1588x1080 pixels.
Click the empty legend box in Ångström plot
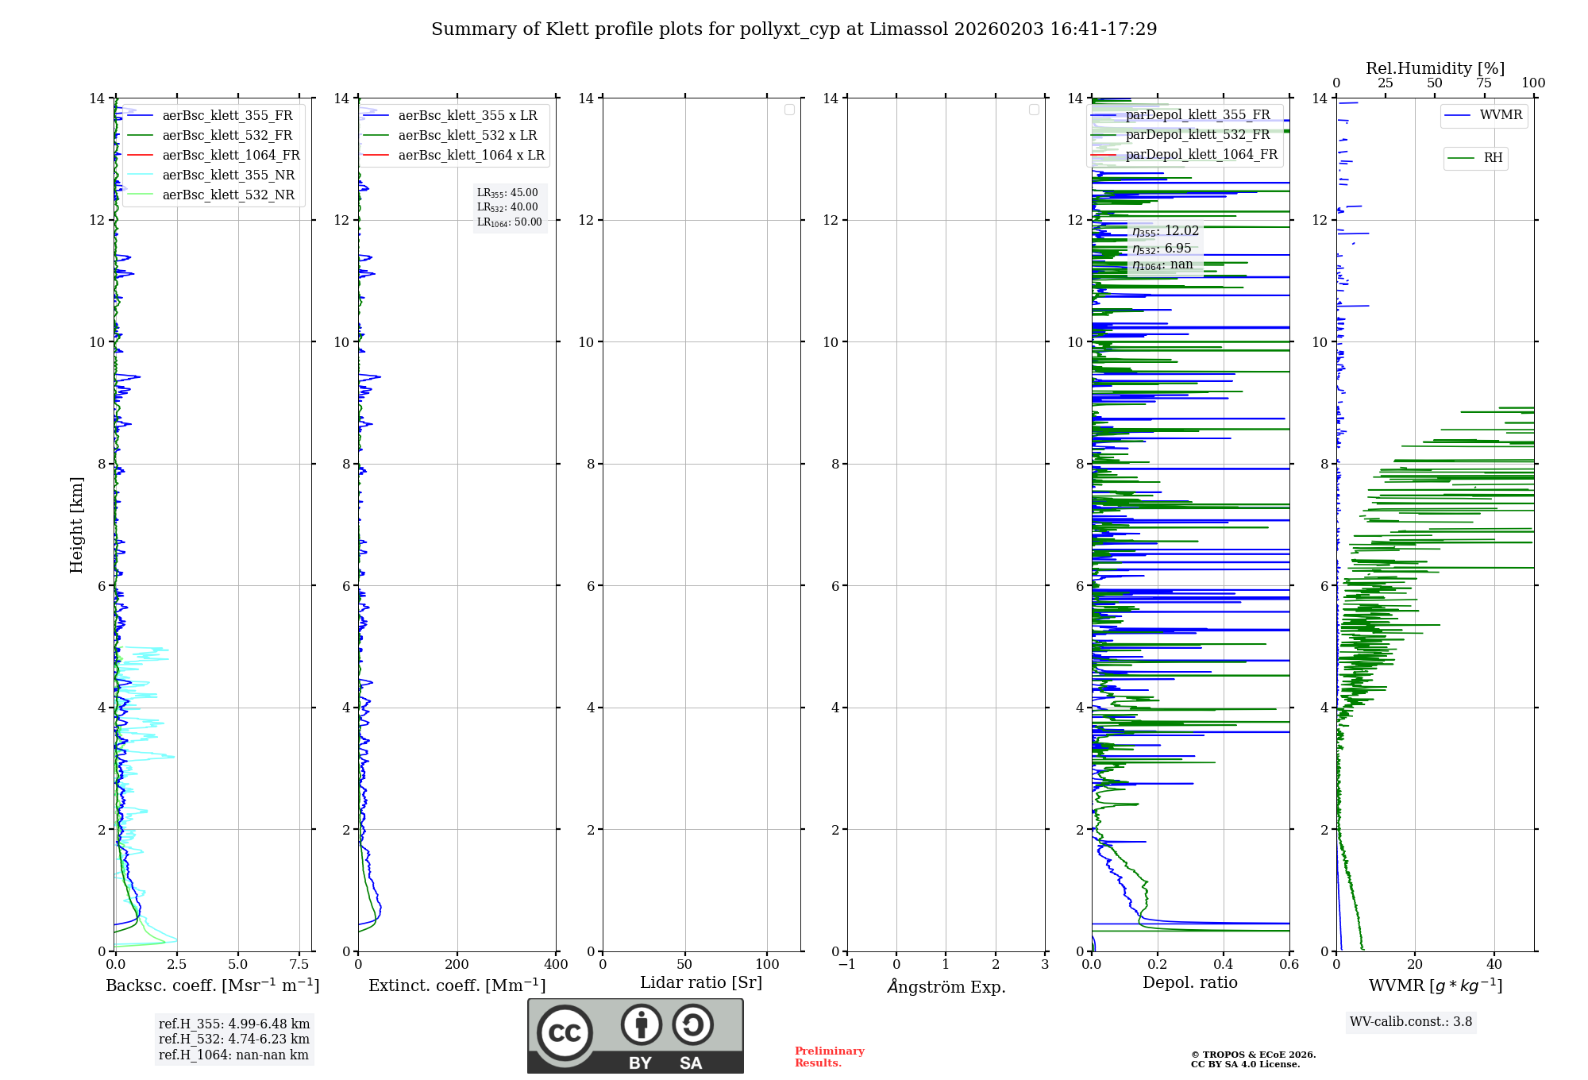[x=1034, y=110]
